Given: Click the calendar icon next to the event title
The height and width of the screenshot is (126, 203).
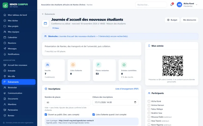Looking at the screenshot, I should point(45,23).
